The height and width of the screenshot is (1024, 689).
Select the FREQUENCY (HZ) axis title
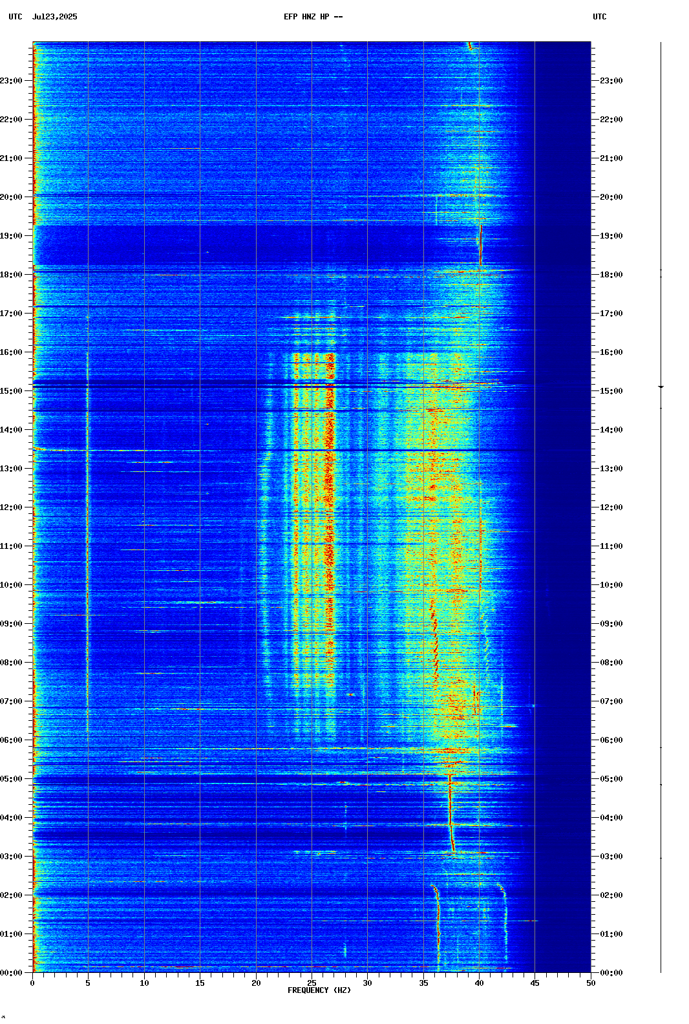[x=319, y=990]
